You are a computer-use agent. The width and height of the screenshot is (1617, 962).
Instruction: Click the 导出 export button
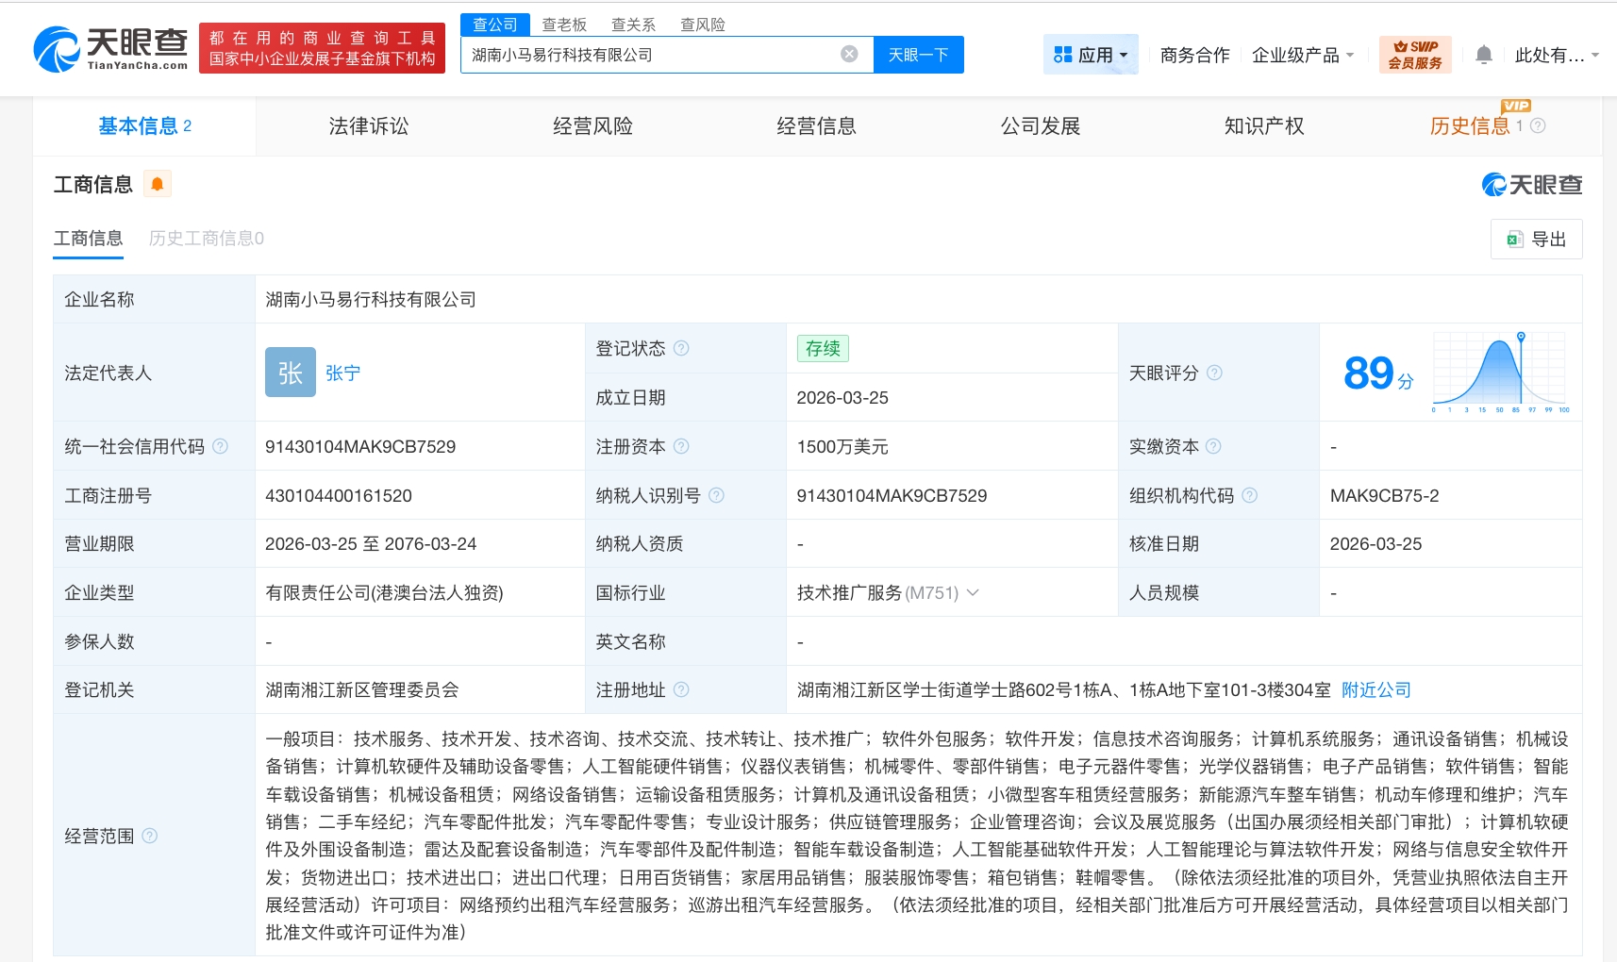click(1536, 240)
